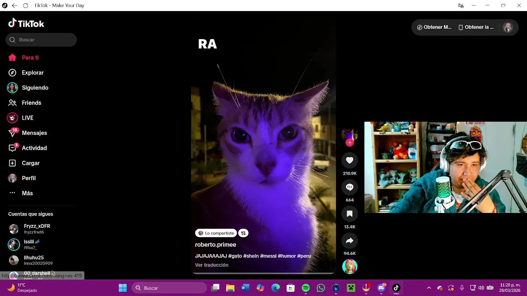The height and width of the screenshot is (296, 527).
Task: Save video with bookmark icon
Action: pyautogui.click(x=350, y=214)
